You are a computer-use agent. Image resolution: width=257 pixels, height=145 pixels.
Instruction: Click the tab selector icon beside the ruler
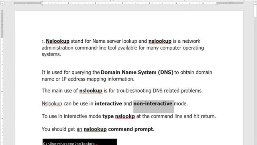(2, 3)
